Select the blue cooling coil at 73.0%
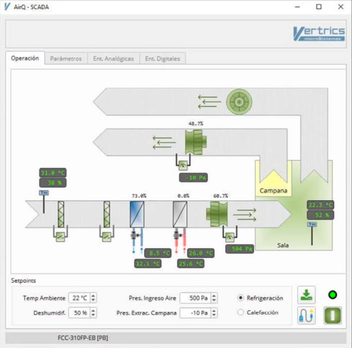The image size is (352, 348). (x=137, y=214)
